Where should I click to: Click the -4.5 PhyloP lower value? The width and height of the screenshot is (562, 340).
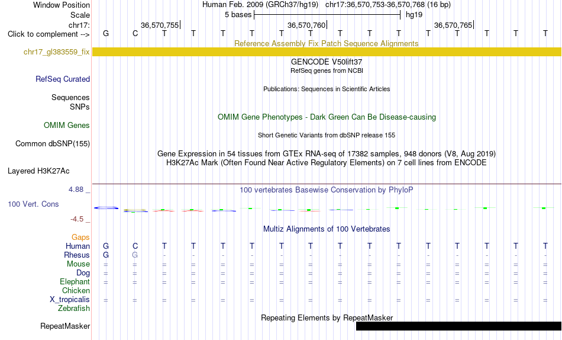point(77,219)
